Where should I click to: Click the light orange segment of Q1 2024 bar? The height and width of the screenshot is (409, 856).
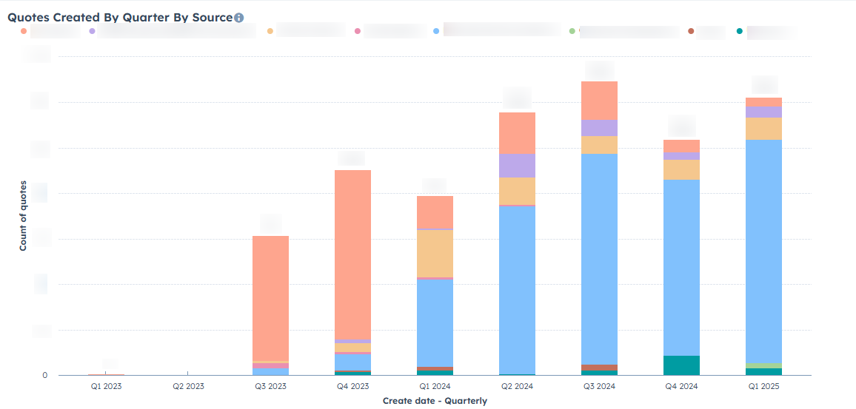(435, 254)
